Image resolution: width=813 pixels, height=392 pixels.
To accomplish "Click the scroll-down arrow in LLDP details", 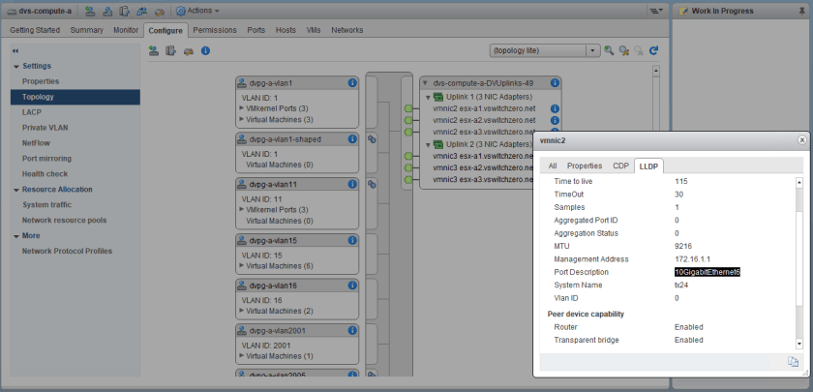I will pyautogui.click(x=799, y=343).
